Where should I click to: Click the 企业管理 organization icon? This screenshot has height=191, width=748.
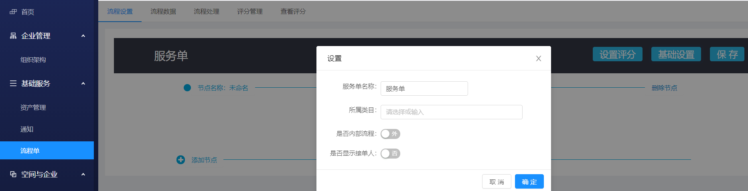[13, 36]
